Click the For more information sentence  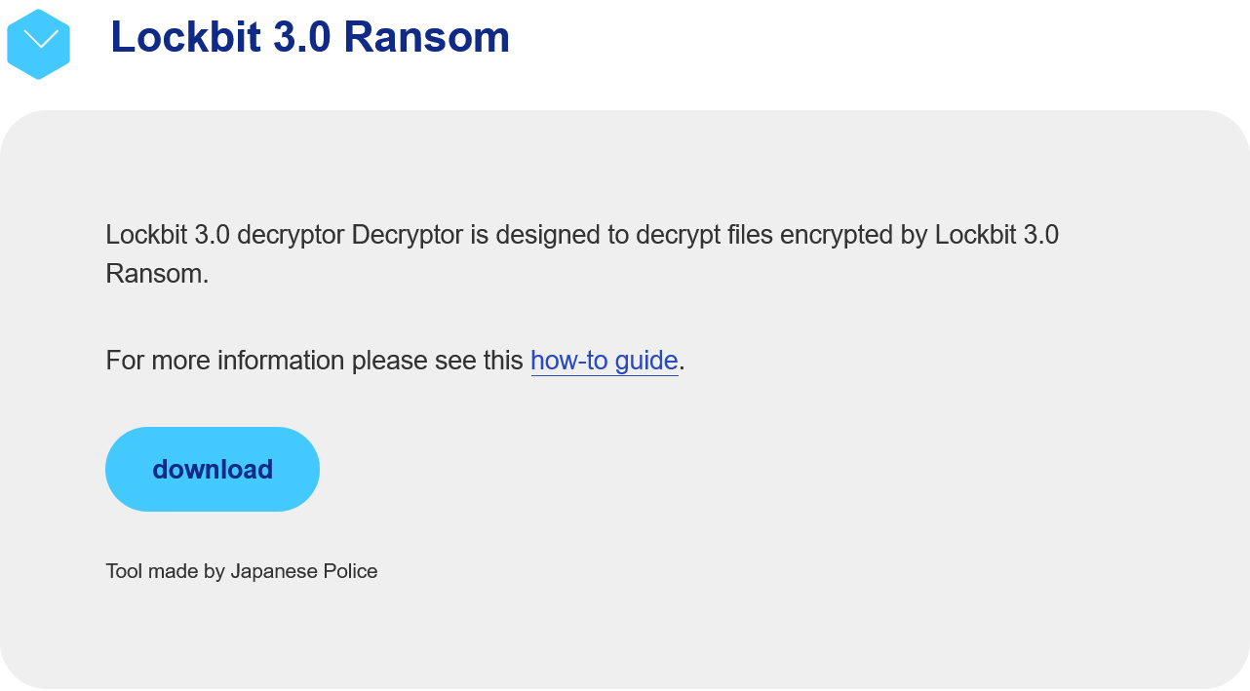(x=395, y=361)
